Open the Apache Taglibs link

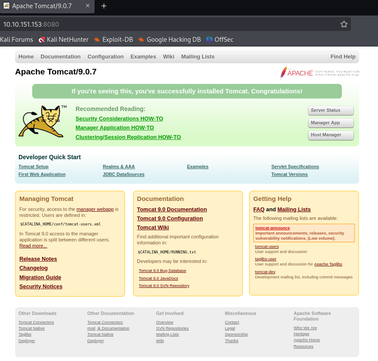click(x=328, y=264)
